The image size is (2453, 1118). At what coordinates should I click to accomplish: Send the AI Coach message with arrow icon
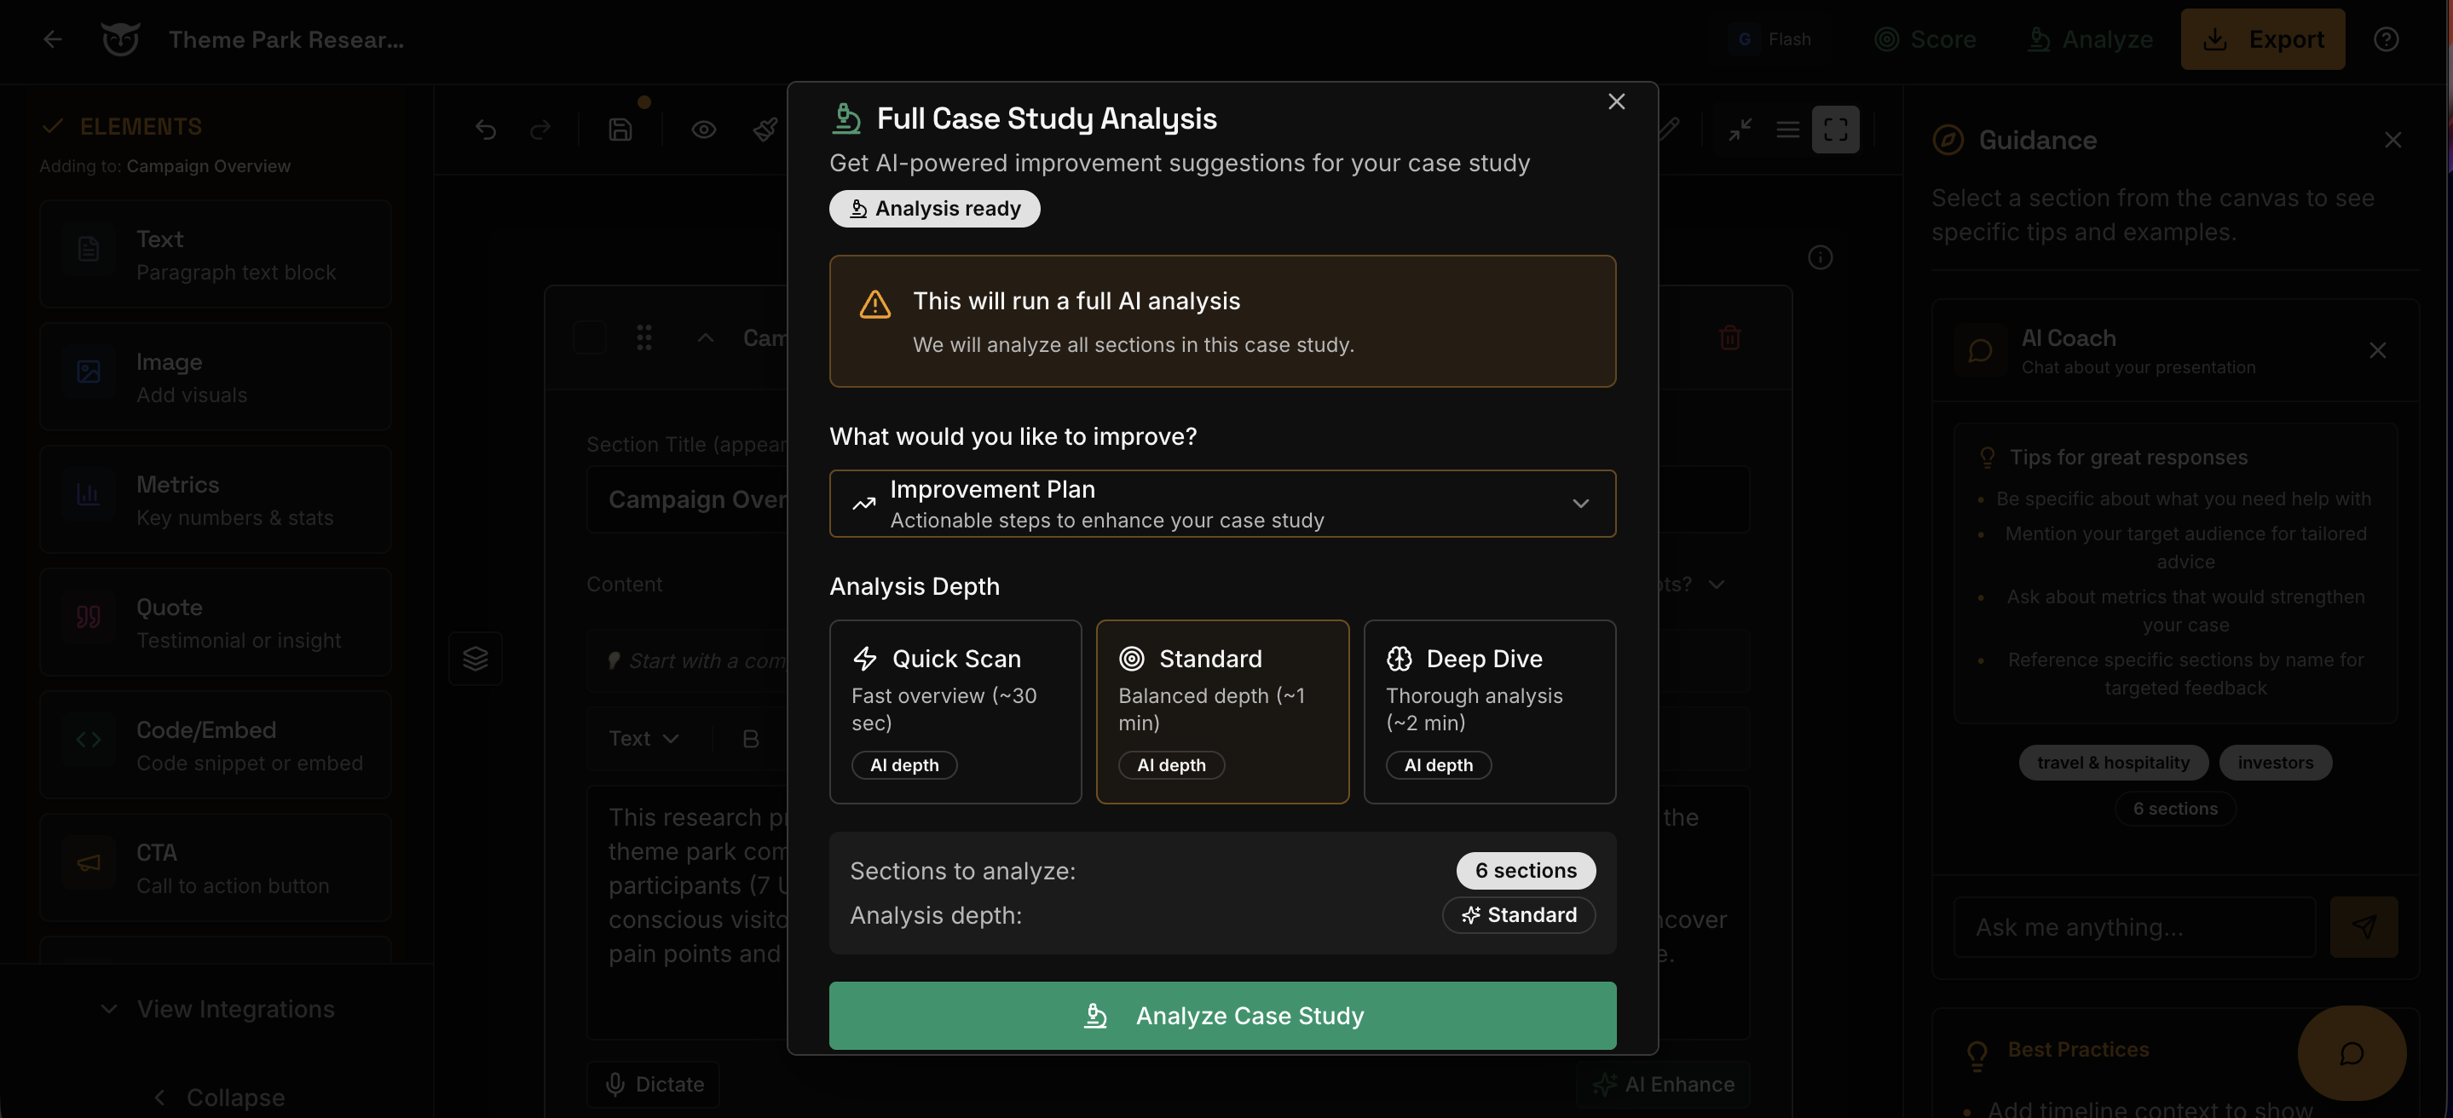2364,926
